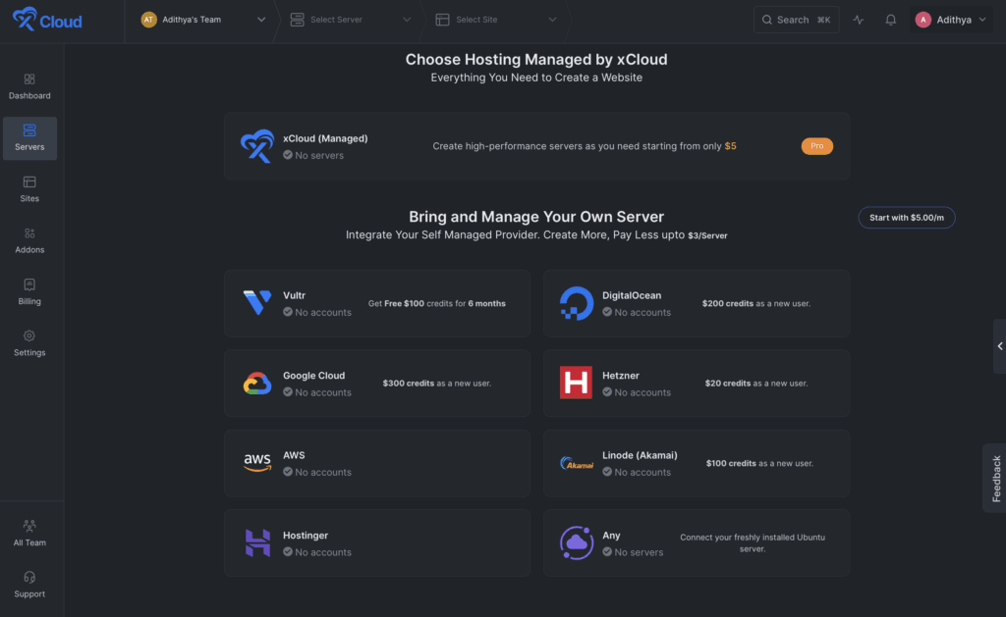Open the Addons sidebar item

29,241
